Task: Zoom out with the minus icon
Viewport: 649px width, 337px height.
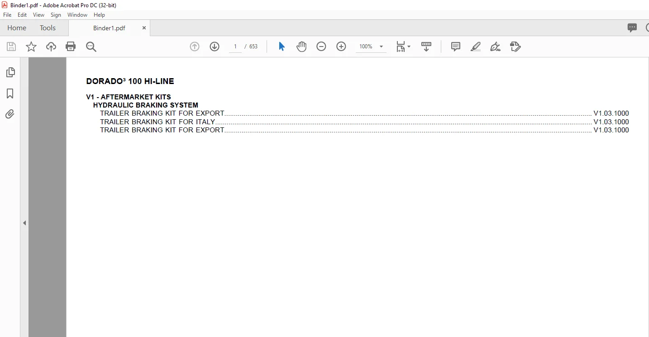Action: tap(321, 47)
